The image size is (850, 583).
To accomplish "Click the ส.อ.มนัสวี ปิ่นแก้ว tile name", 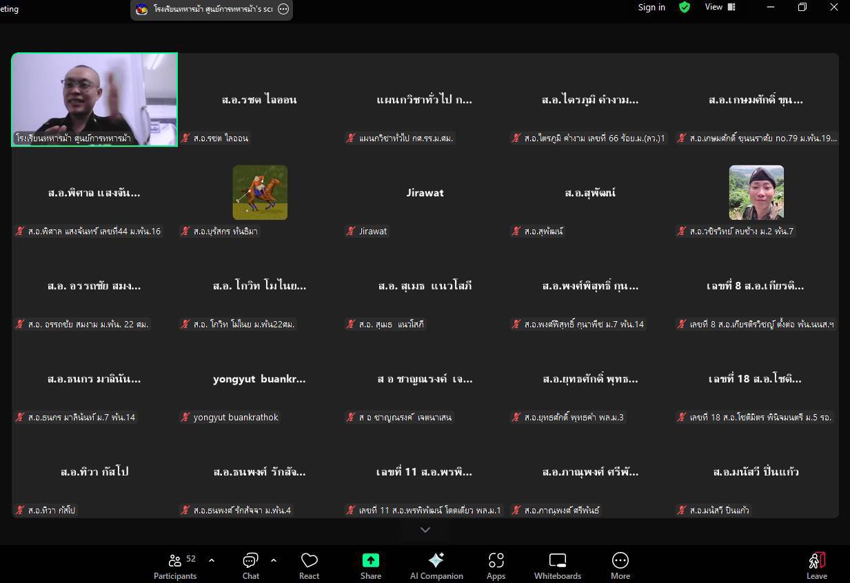I will tap(756, 472).
